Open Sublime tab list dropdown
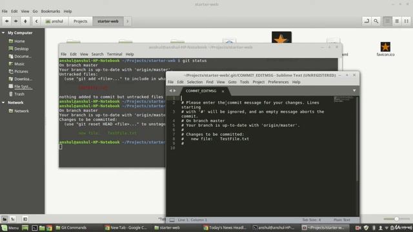 click(354, 90)
